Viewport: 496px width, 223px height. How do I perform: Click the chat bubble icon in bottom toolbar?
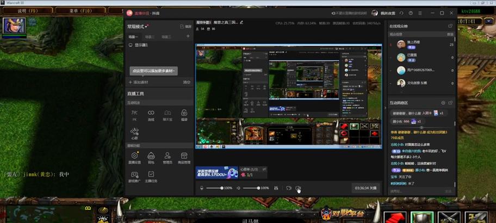(288, 188)
